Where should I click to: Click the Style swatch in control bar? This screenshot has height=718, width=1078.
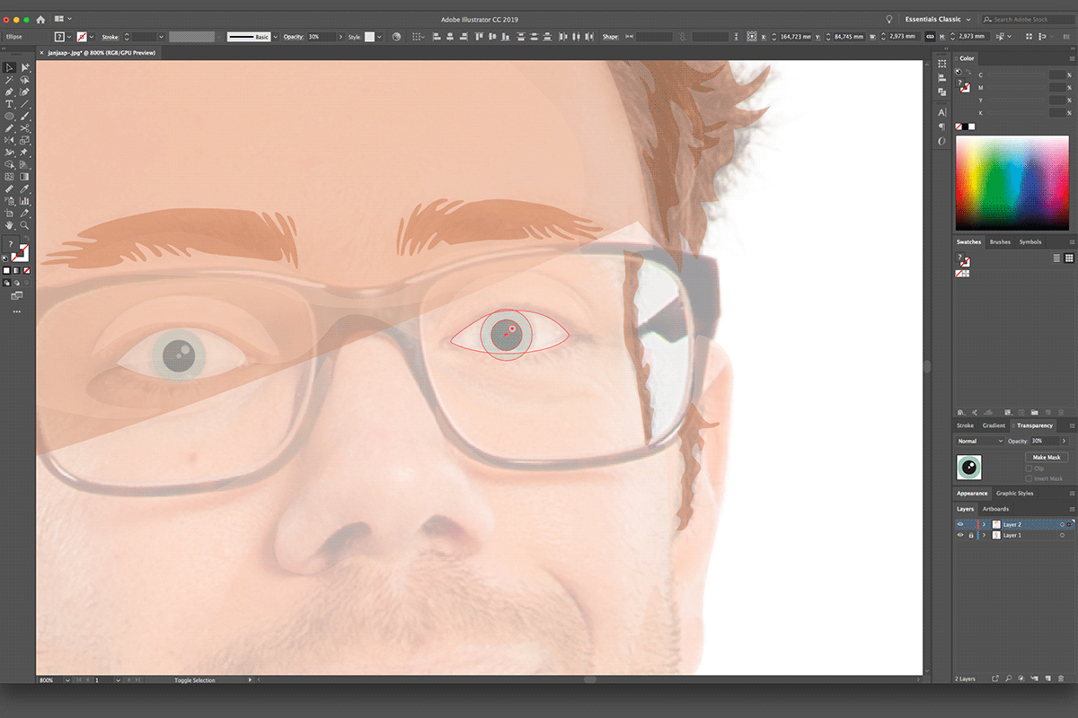click(x=369, y=37)
